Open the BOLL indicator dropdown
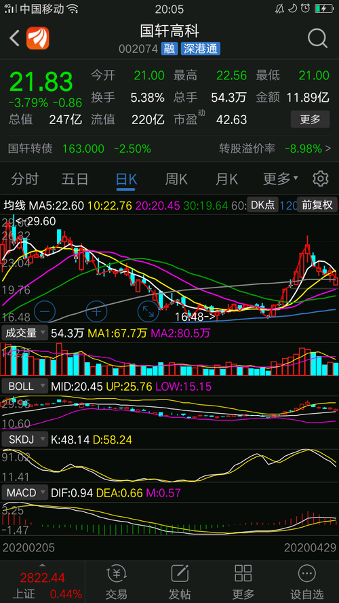This screenshot has height=603, width=339. [25, 386]
